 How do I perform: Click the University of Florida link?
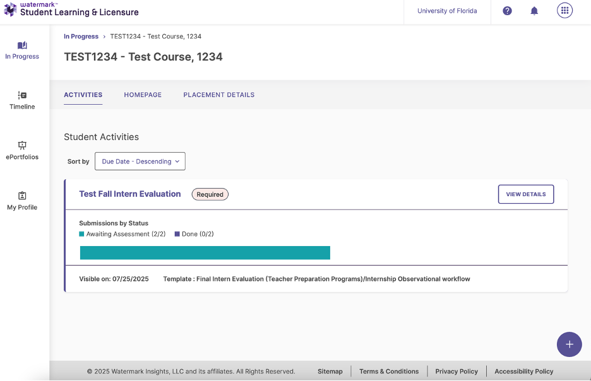coord(447,11)
